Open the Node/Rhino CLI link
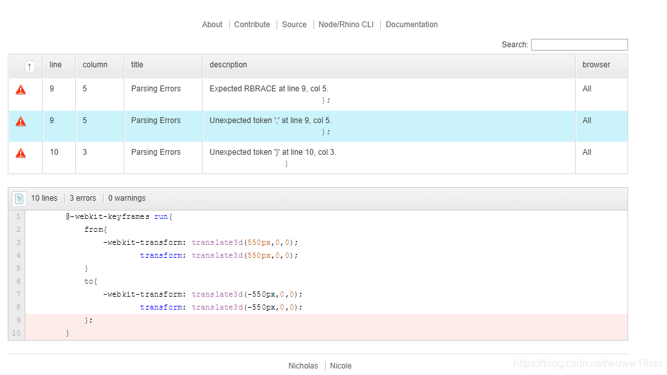 pos(346,25)
